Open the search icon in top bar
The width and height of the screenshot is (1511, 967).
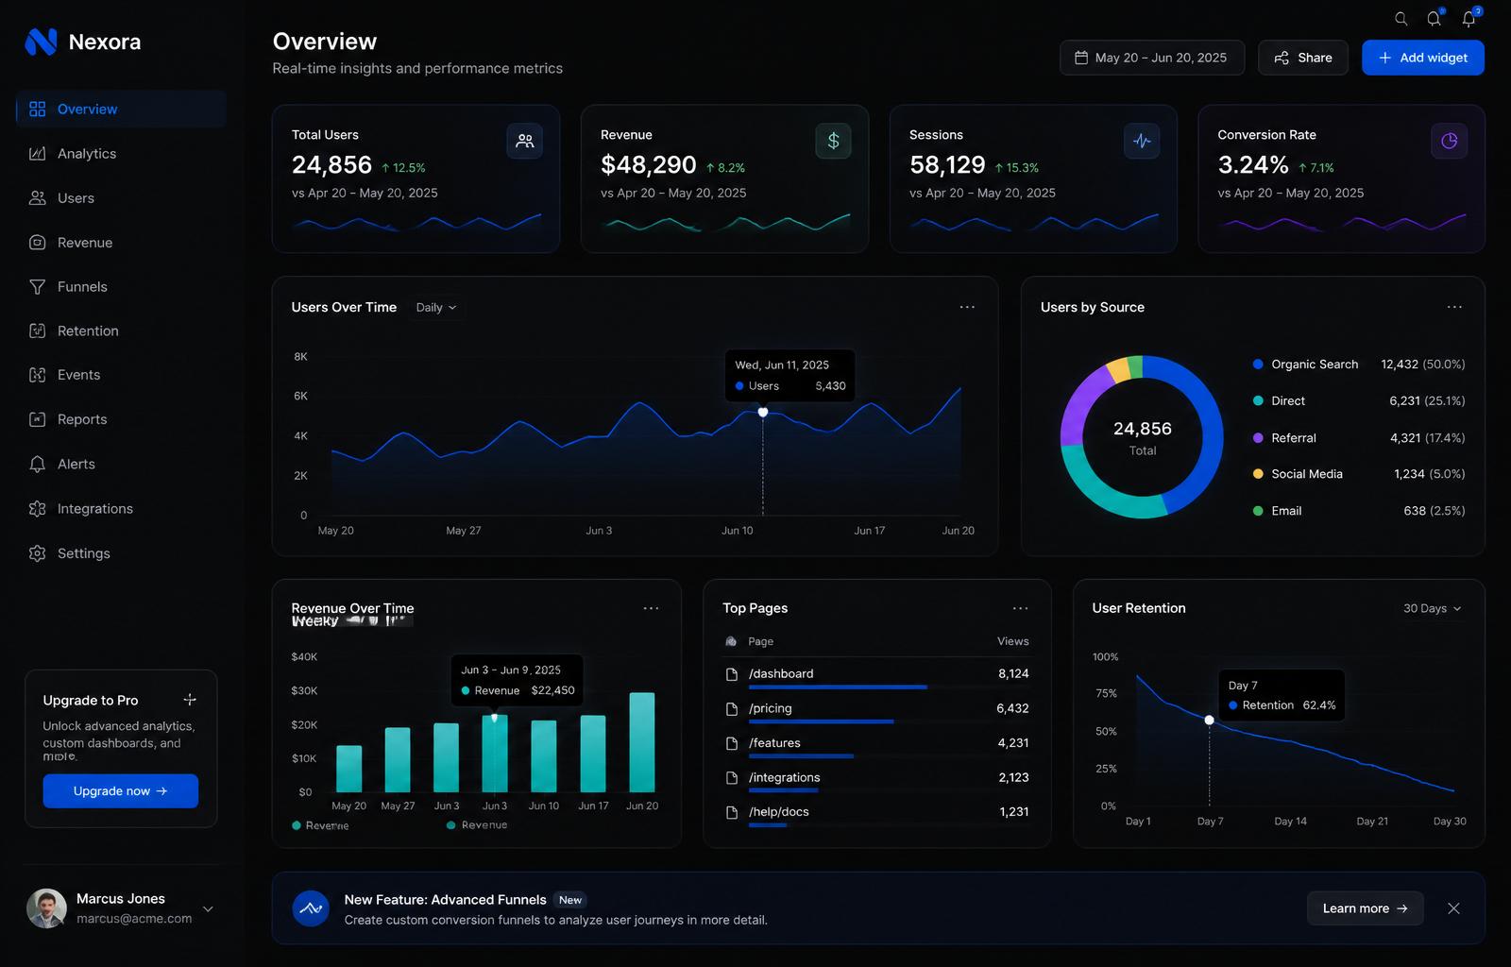1401,19
